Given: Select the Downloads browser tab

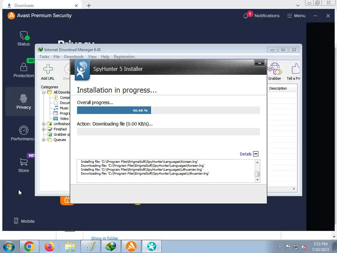Looking at the screenshot, I should (x=42, y=5).
